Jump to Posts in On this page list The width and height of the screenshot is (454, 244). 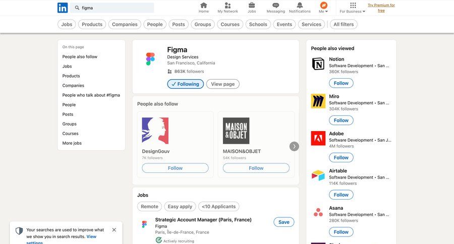tap(68, 114)
